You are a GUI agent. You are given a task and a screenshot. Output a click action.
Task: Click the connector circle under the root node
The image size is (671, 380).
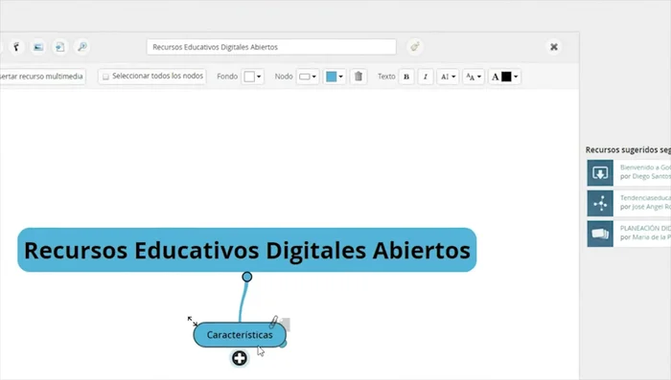247,277
